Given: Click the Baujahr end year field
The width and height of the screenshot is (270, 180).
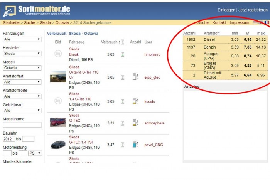Looking at the screenshot, I should [28, 139].
